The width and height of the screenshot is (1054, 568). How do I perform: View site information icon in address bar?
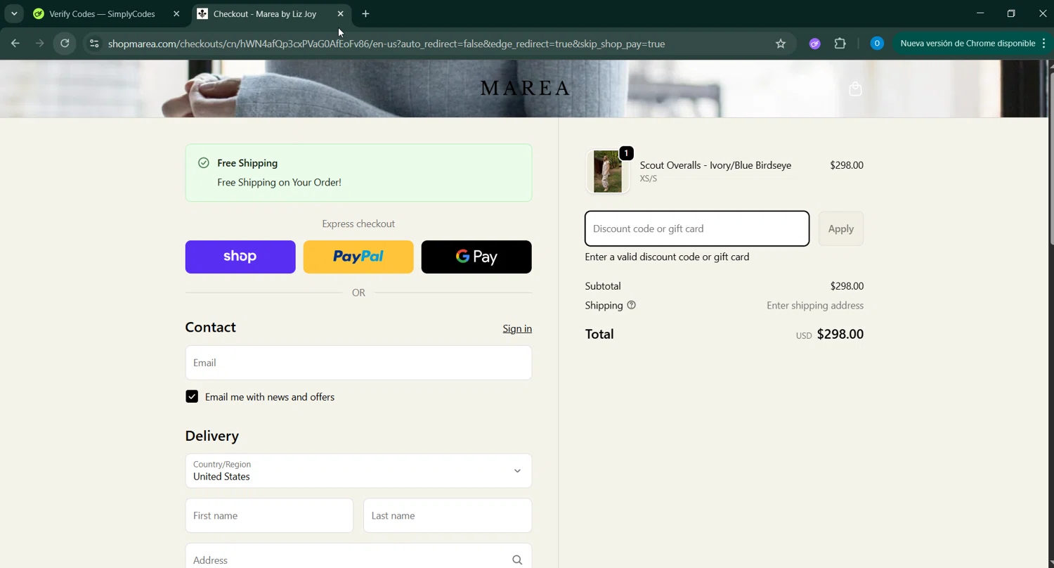pos(94,44)
